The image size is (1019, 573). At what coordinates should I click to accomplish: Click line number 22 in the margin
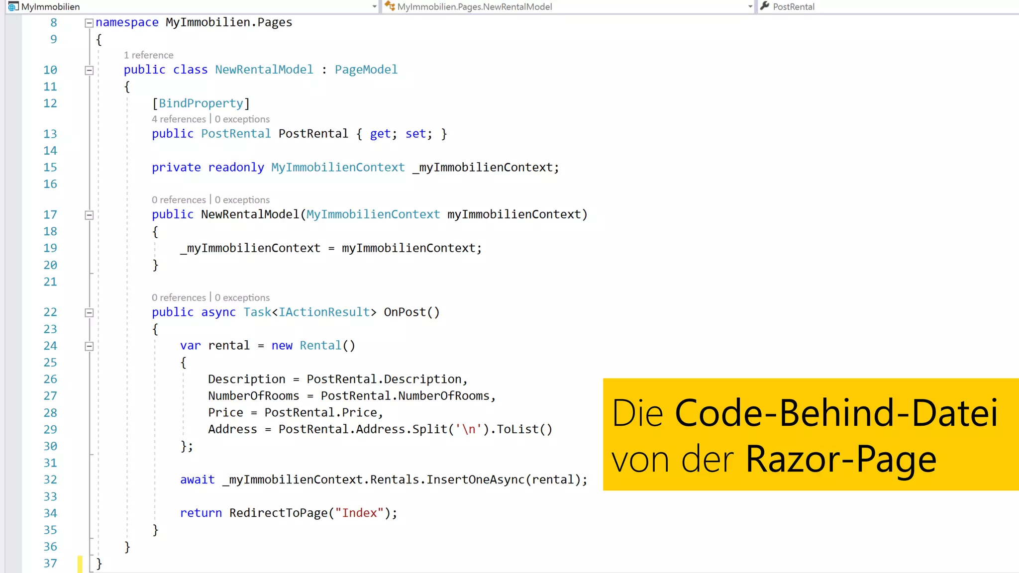[x=50, y=312]
